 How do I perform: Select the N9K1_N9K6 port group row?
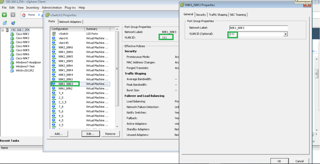(x=80, y=52)
